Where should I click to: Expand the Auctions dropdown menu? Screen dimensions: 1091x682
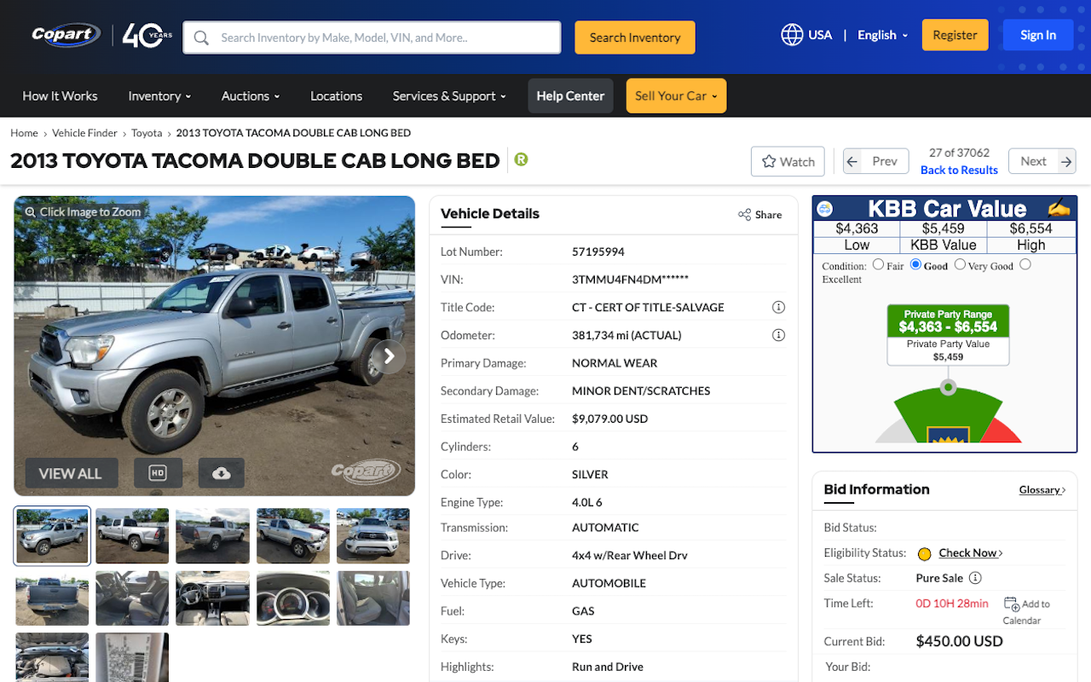click(251, 95)
